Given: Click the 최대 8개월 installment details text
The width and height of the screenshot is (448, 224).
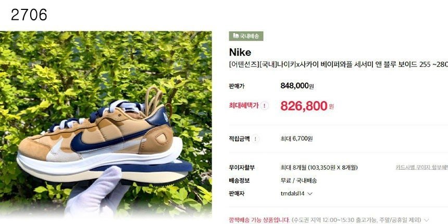Looking at the screenshot, I should (x=319, y=167).
